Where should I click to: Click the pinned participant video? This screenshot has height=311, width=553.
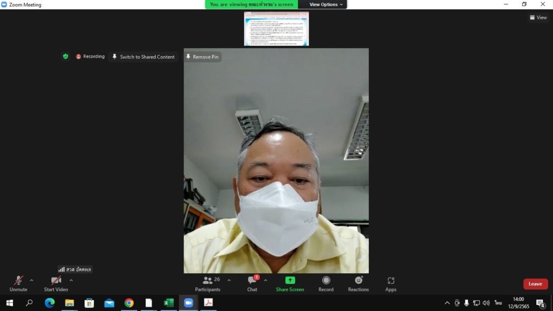(x=276, y=161)
